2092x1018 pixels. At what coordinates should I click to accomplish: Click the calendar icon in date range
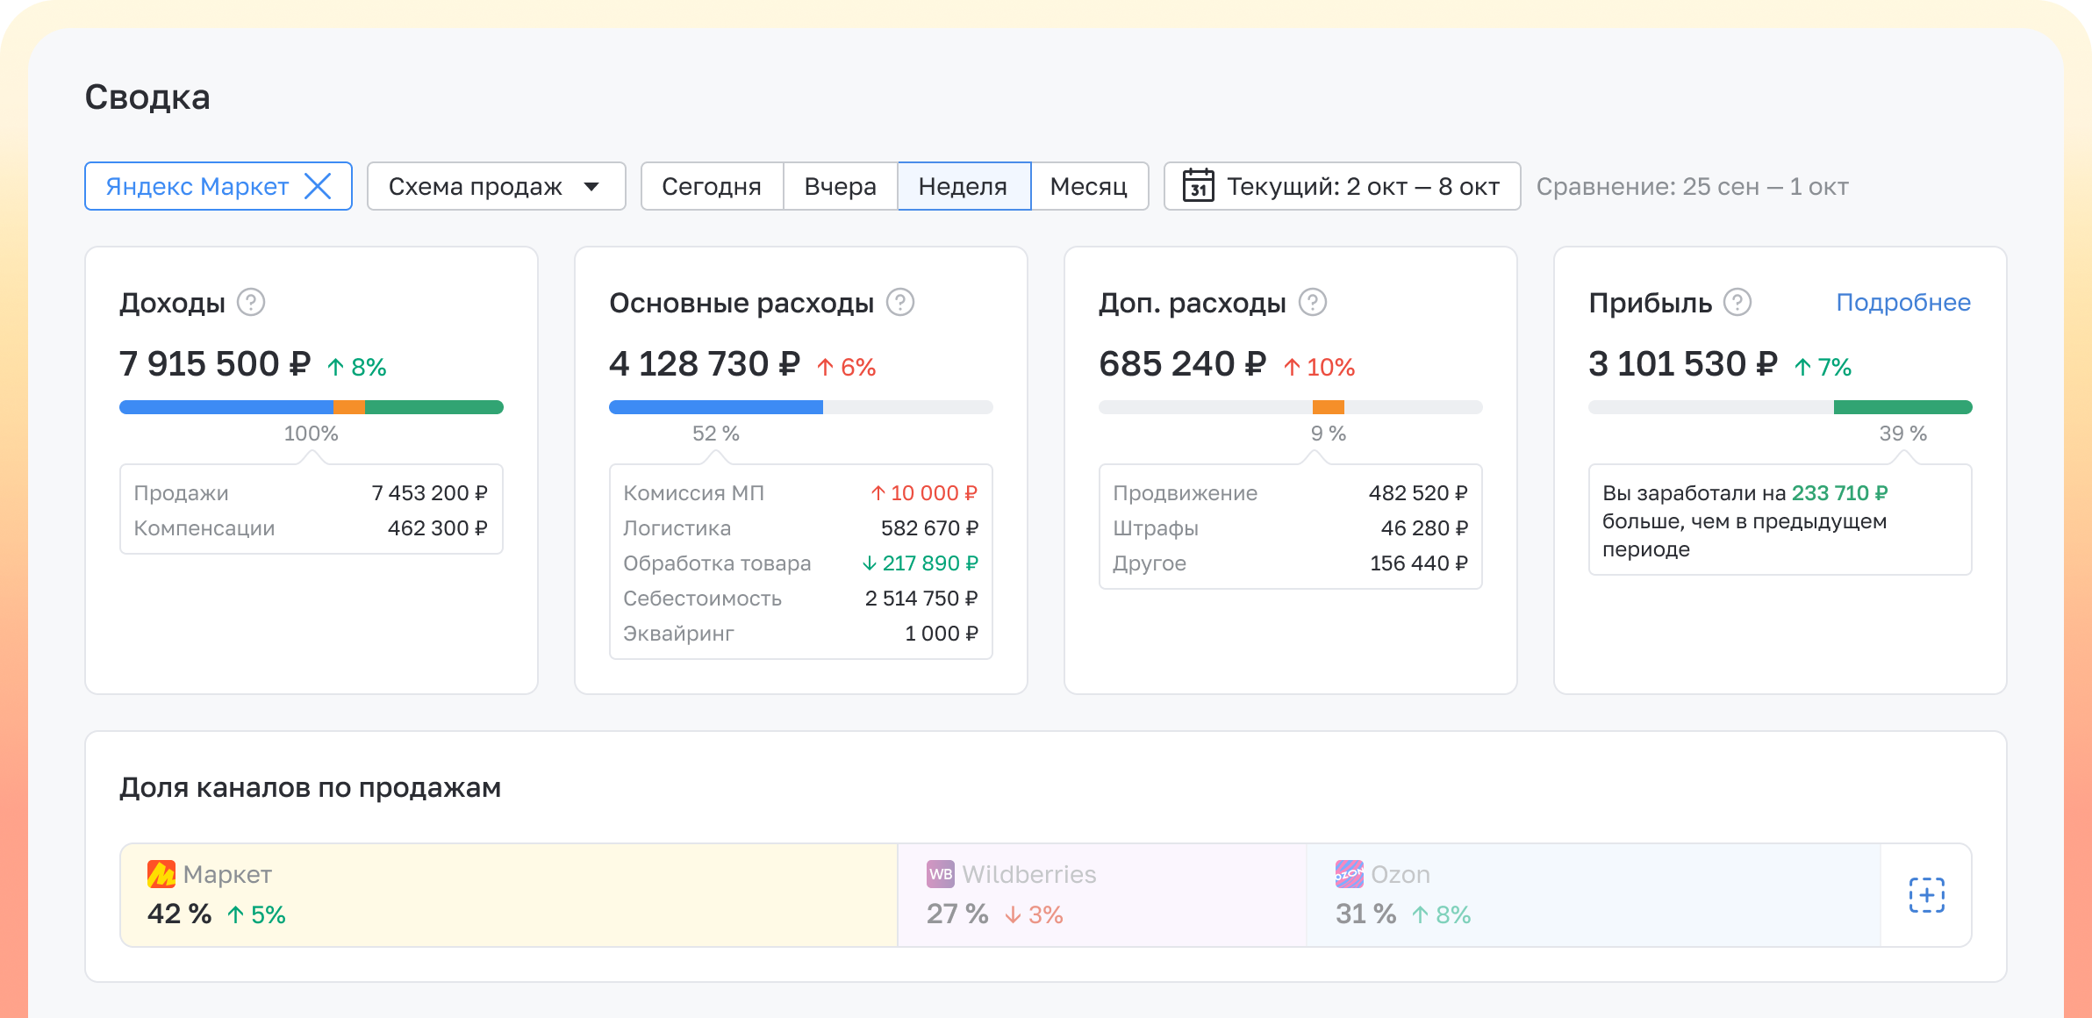coord(1198,186)
